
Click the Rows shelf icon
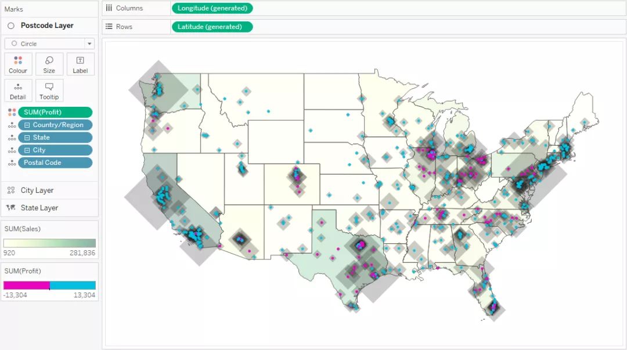click(x=109, y=26)
